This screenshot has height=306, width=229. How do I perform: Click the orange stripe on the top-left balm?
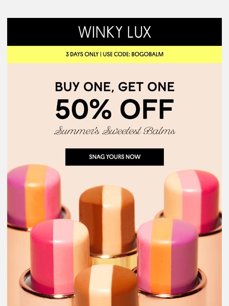35,196
